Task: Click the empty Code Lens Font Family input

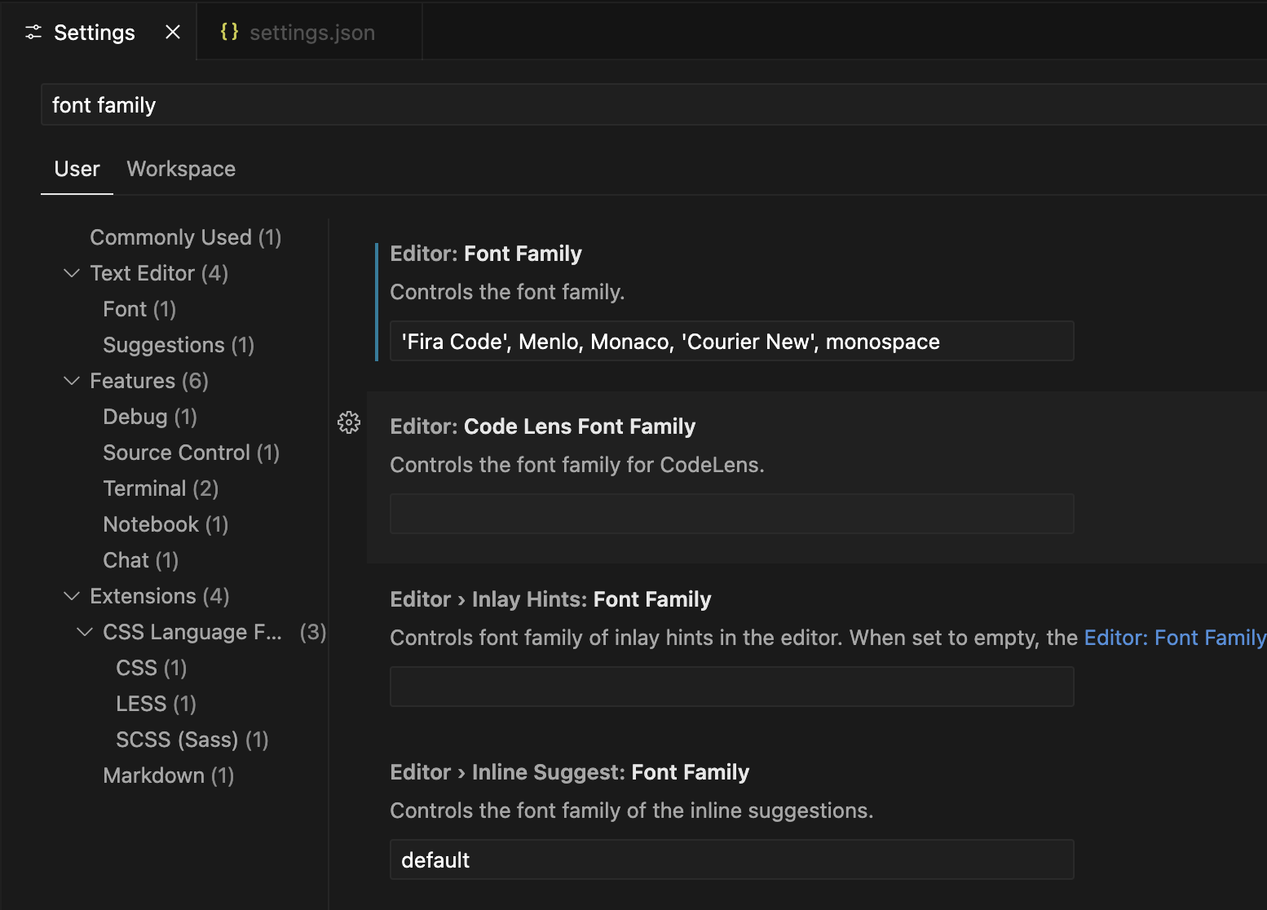Action: [x=731, y=514]
